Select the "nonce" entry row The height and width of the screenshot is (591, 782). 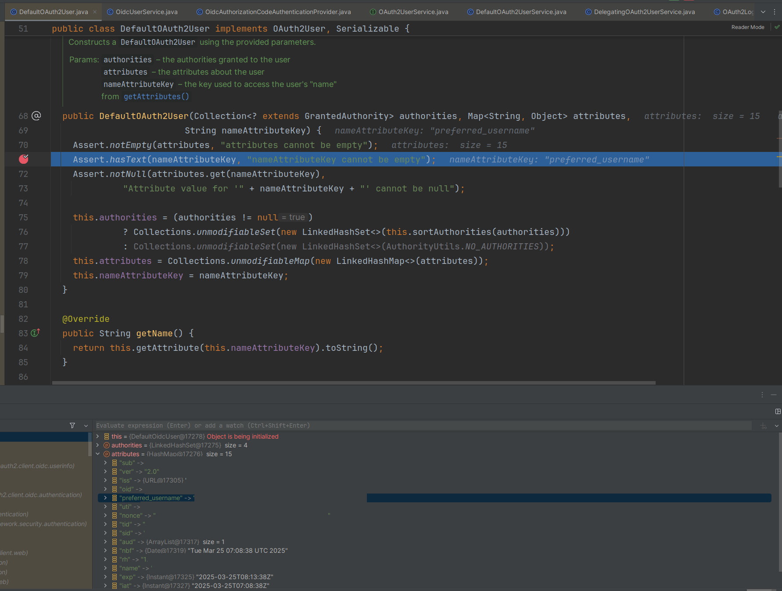434,515
